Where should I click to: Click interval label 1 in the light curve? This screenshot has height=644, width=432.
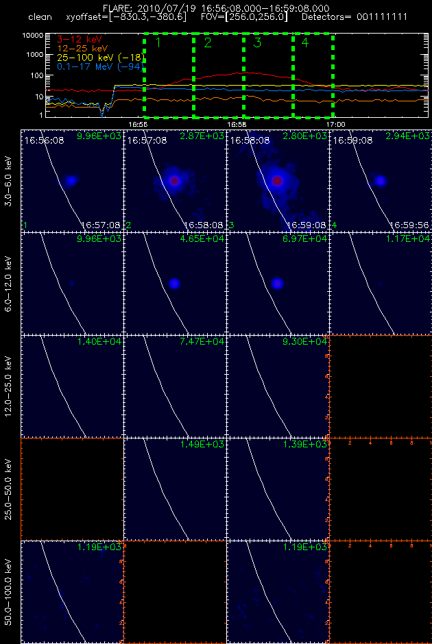(158, 42)
